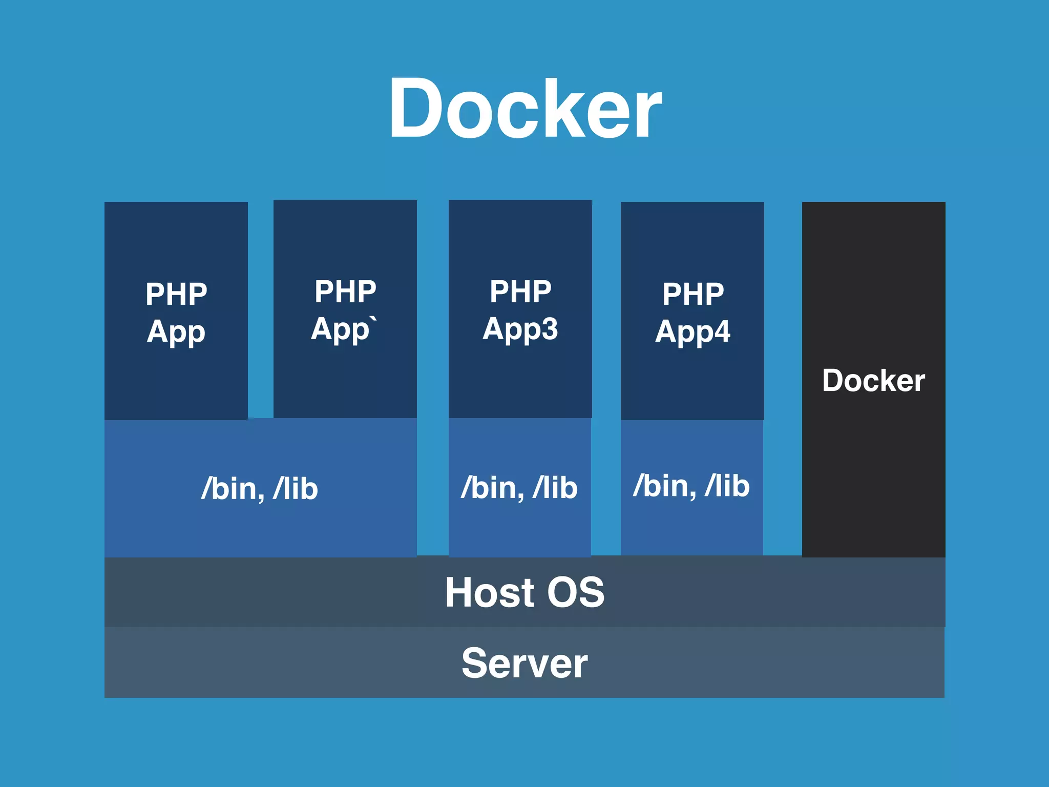Screen dimensions: 1049x787
Task: Click the wide shared '/bin, /lib' block
Action: tap(261, 488)
